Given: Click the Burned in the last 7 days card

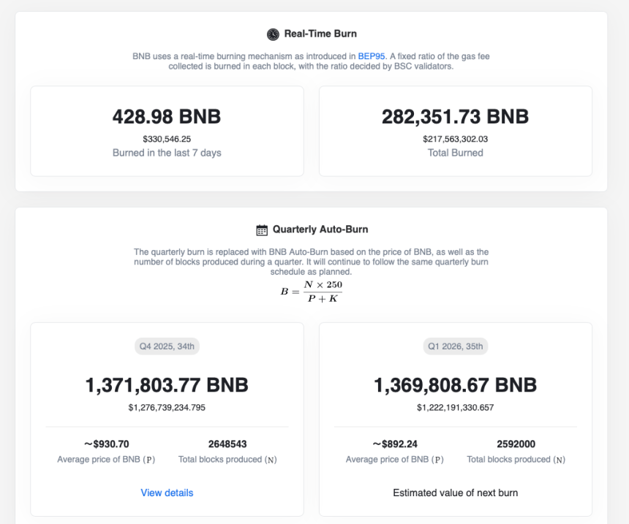Looking at the screenshot, I should (166, 153).
